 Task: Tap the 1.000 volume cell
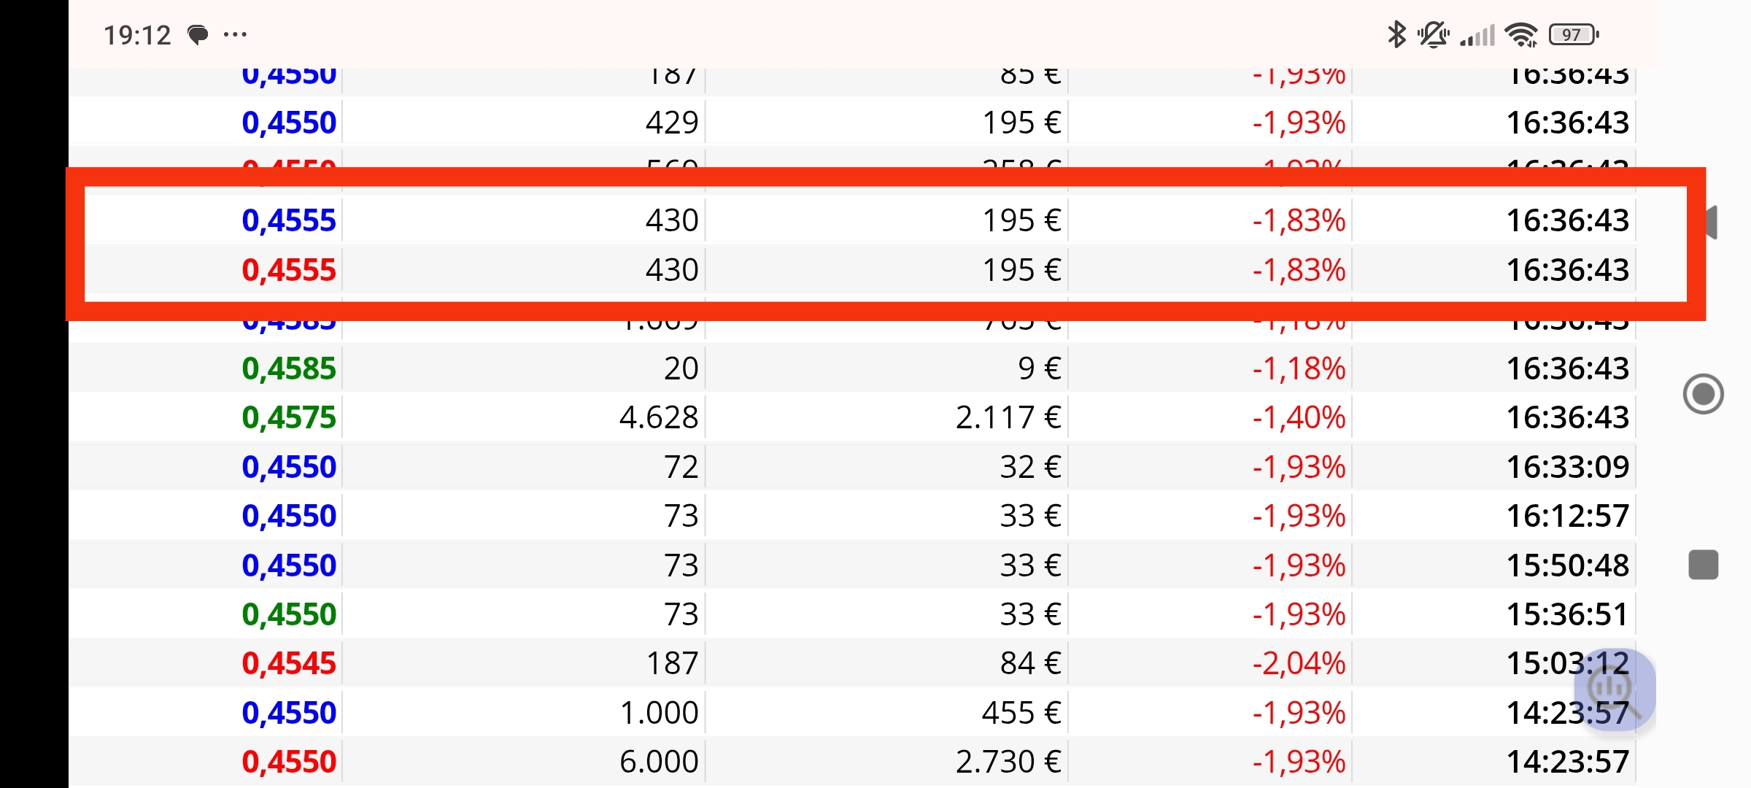point(659,713)
